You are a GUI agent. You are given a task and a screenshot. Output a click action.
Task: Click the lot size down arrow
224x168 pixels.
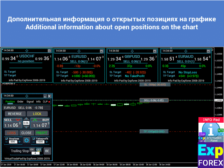[x=26, y=127]
